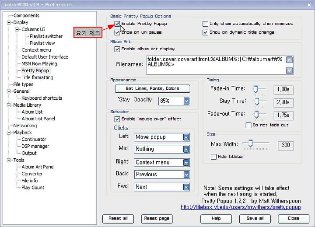This screenshot has height=227, width=315.
Task: Select Album List tree item
Action: pyautogui.click(x=32, y=112)
